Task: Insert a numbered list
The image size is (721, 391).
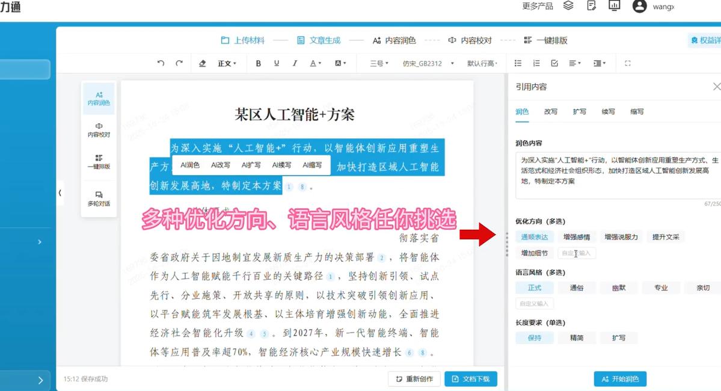Action: (x=536, y=63)
